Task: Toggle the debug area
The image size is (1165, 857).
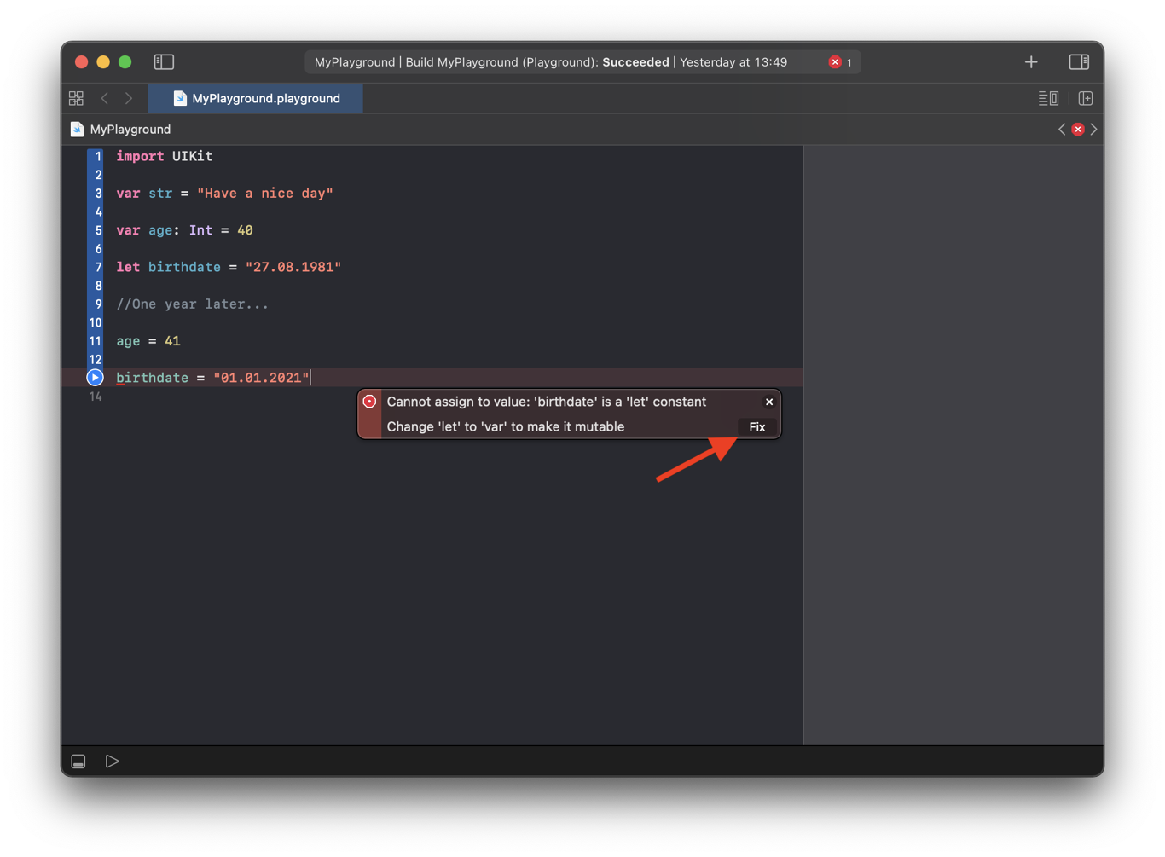Action: [78, 761]
